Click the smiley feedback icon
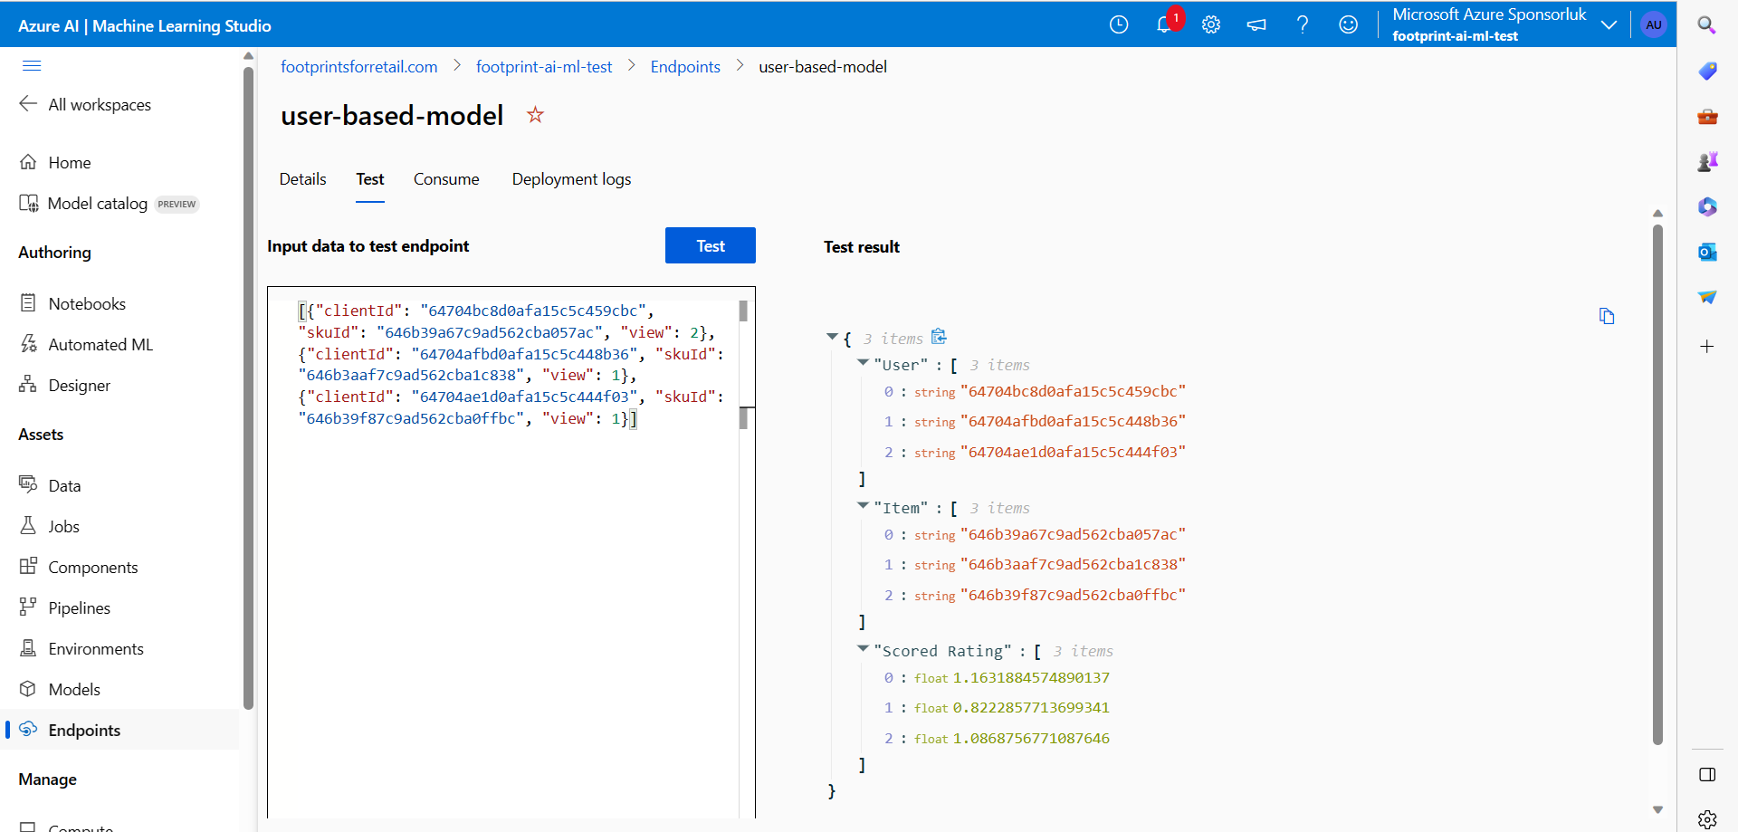The height and width of the screenshot is (832, 1738). click(x=1349, y=24)
